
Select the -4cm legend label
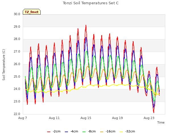coord(74,132)
